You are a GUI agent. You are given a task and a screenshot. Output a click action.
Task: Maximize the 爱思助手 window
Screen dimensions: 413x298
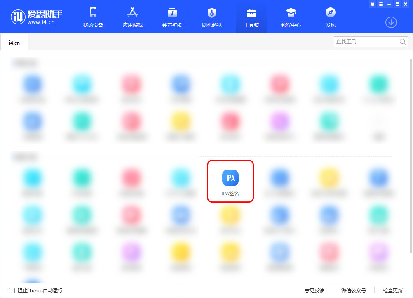coord(397,4)
